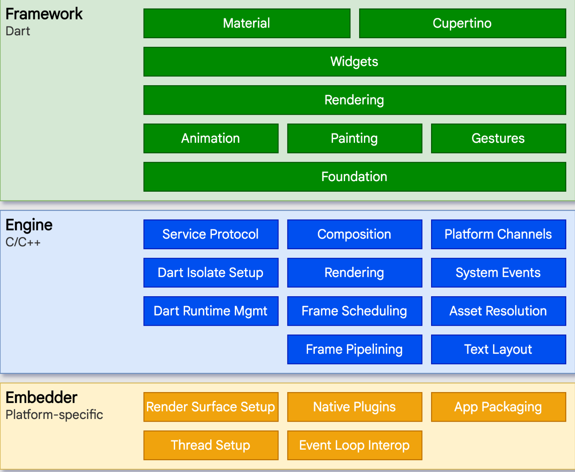Select the Foundation layer block
This screenshot has width=575, height=472.
(355, 177)
